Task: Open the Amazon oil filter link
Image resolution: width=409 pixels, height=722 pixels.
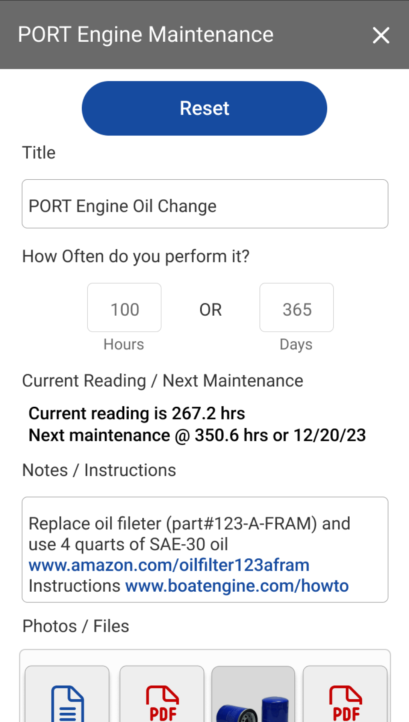Action: [x=169, y=565]
